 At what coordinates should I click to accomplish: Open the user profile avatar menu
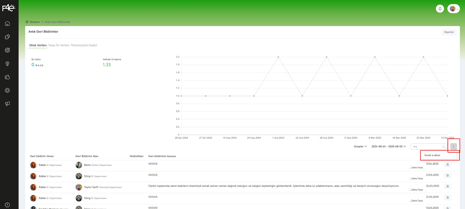coord(453,9)
